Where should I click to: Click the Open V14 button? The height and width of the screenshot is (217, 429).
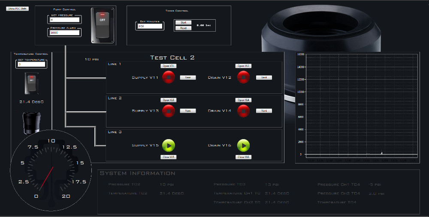point(243,100)
